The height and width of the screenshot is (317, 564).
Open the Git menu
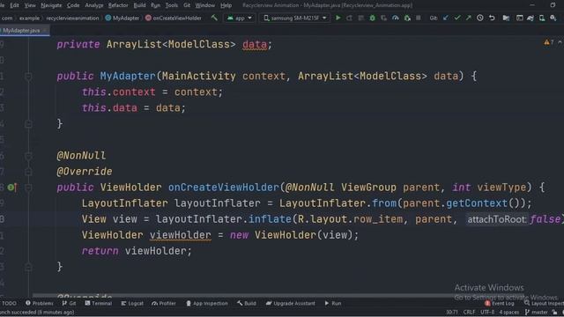pos(187,5)
